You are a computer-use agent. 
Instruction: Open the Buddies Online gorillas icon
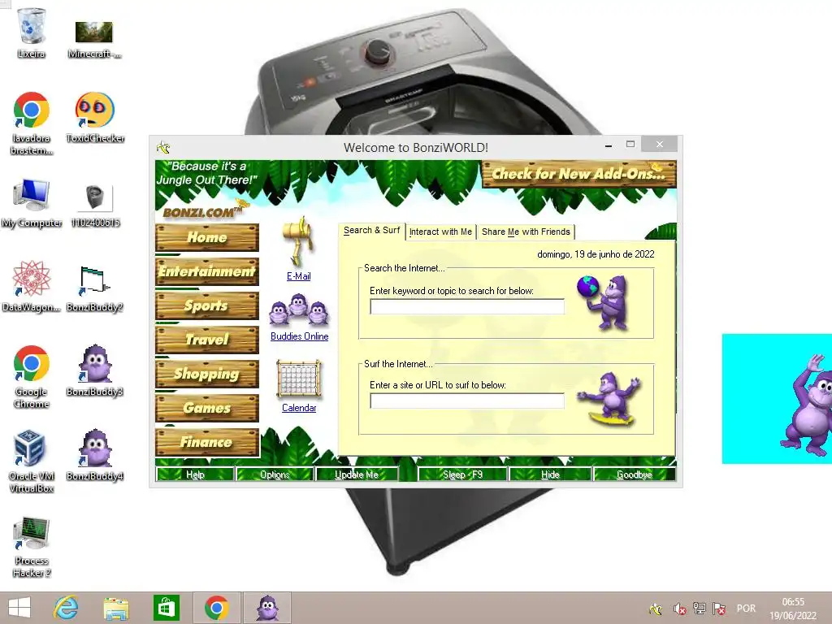click(299, 310)
